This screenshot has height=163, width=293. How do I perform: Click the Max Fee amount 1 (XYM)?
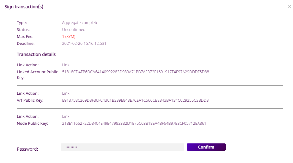tap(69, 37)
